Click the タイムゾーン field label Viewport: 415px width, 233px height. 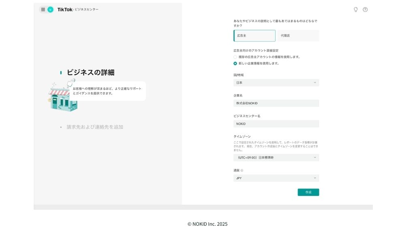tap(242, 137)
